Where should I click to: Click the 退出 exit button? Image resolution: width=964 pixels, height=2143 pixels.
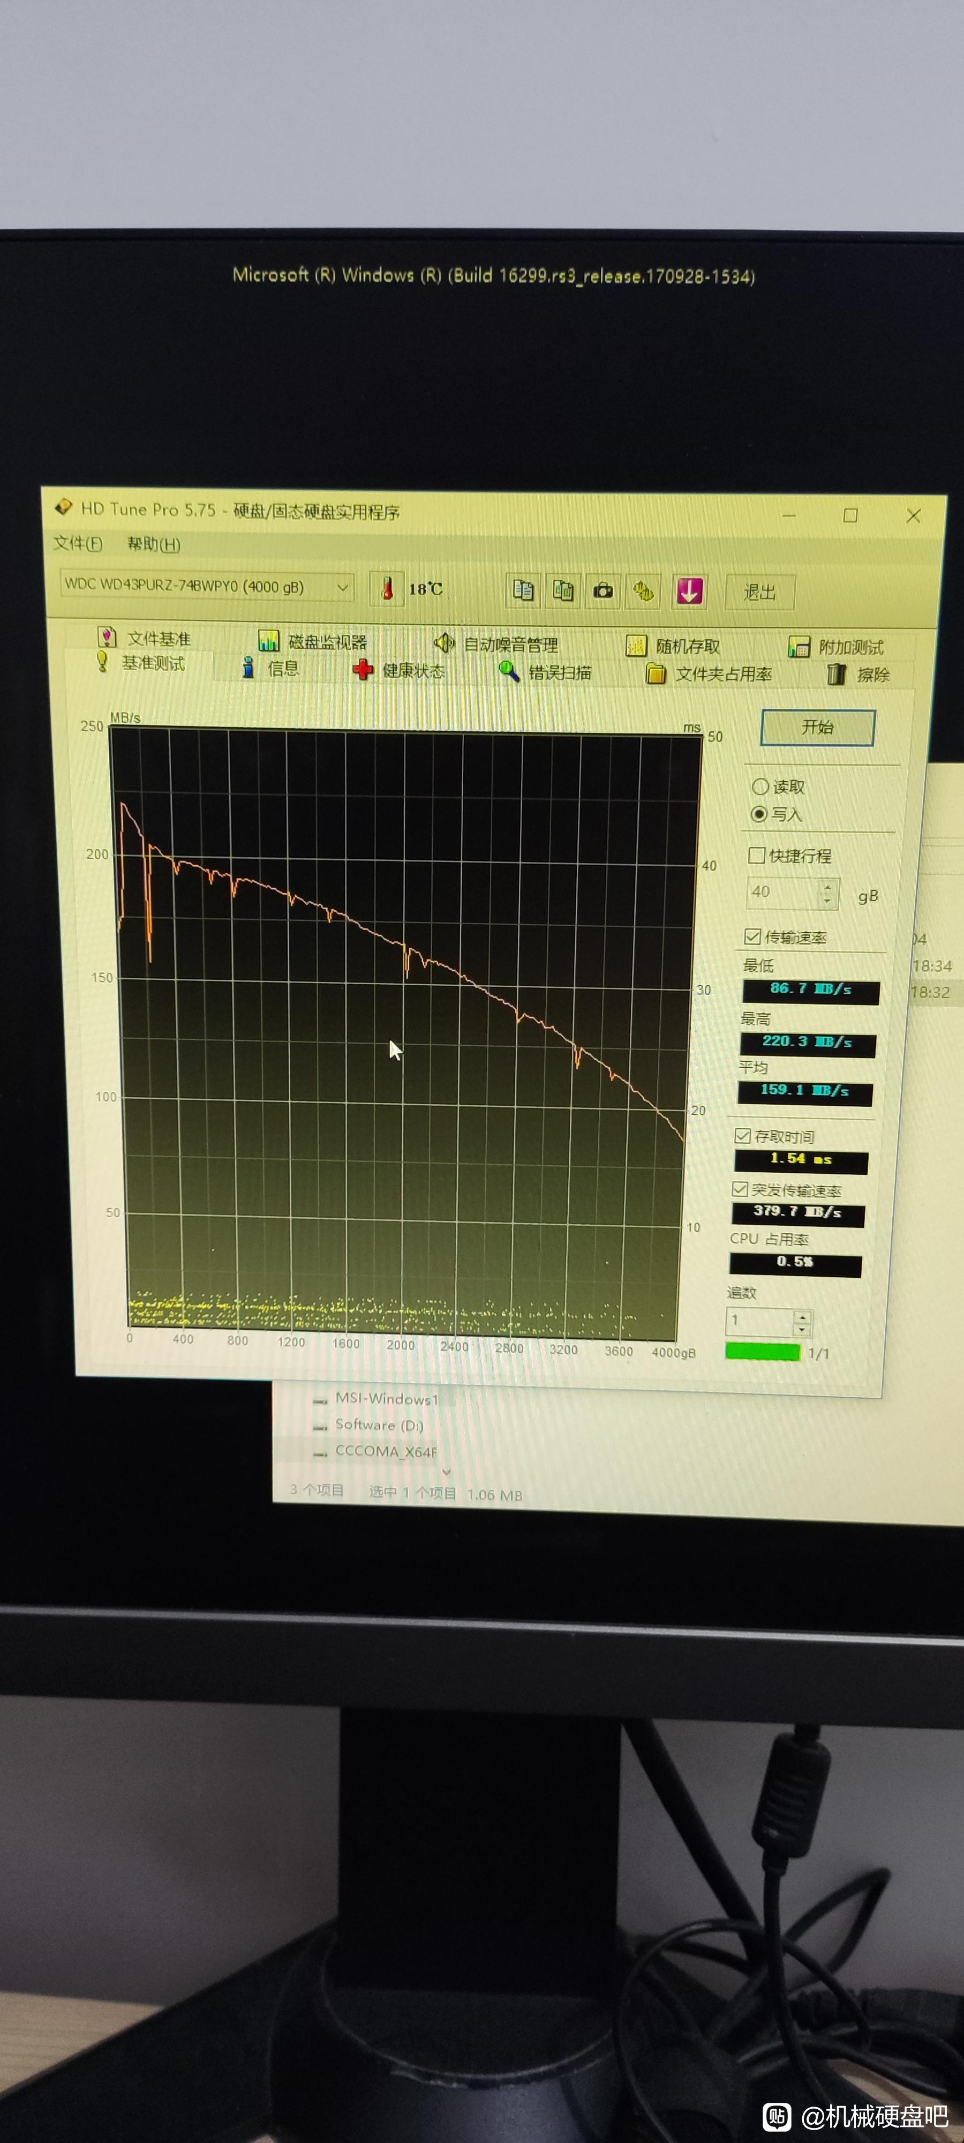point(760,593)
